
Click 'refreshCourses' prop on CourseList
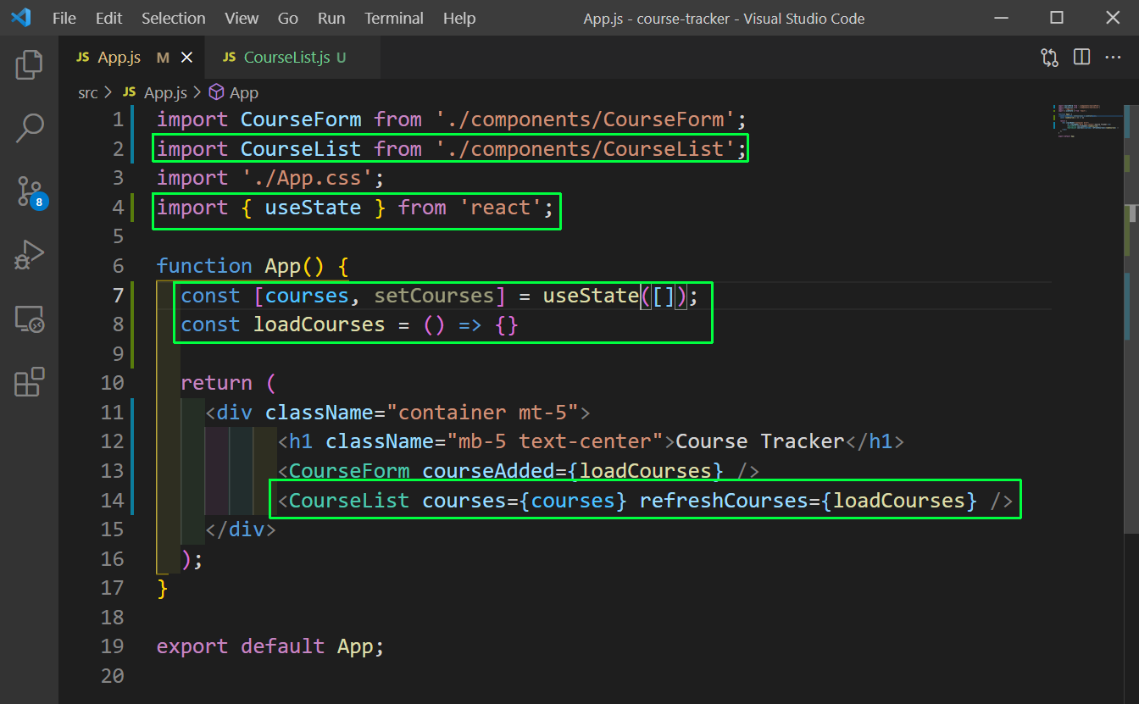(x=724, y=501)
